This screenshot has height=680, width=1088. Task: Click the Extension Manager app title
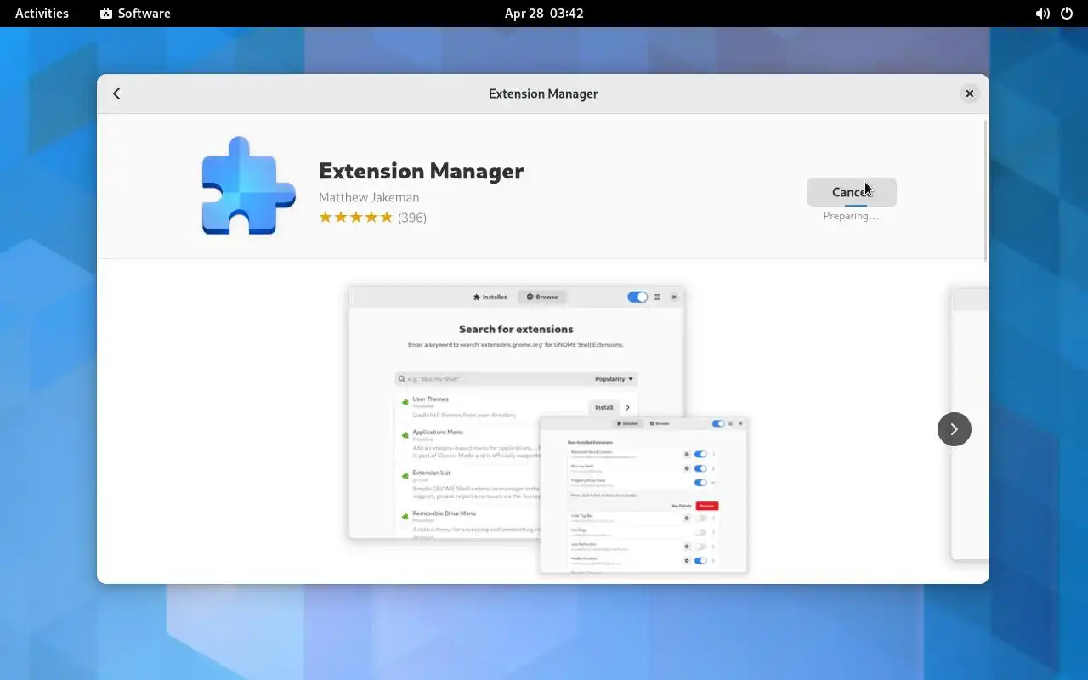pos(421,171)
